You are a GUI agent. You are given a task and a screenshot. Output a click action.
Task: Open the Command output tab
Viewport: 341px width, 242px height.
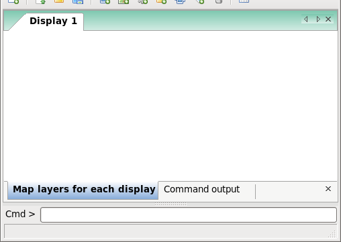(201, 189)
